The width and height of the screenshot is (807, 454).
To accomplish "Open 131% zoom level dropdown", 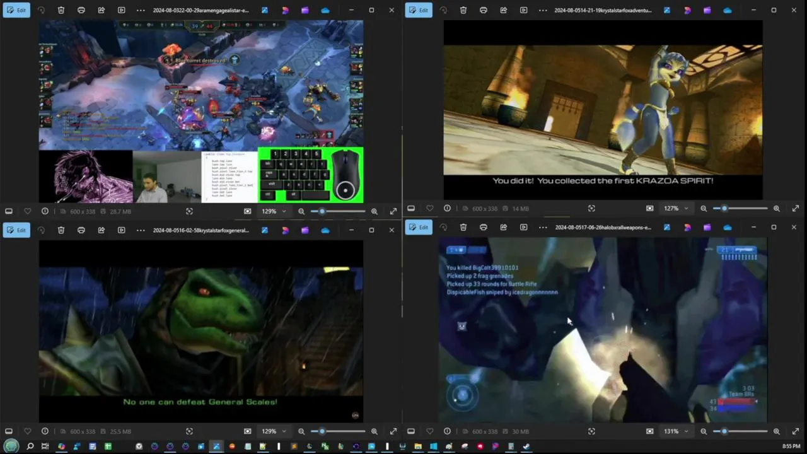I will tap(676, 431).
